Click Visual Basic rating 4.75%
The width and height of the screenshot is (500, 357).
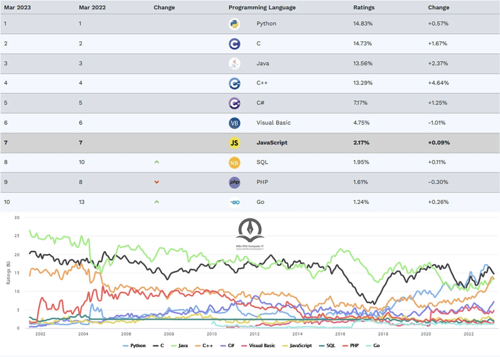[361, 123]
